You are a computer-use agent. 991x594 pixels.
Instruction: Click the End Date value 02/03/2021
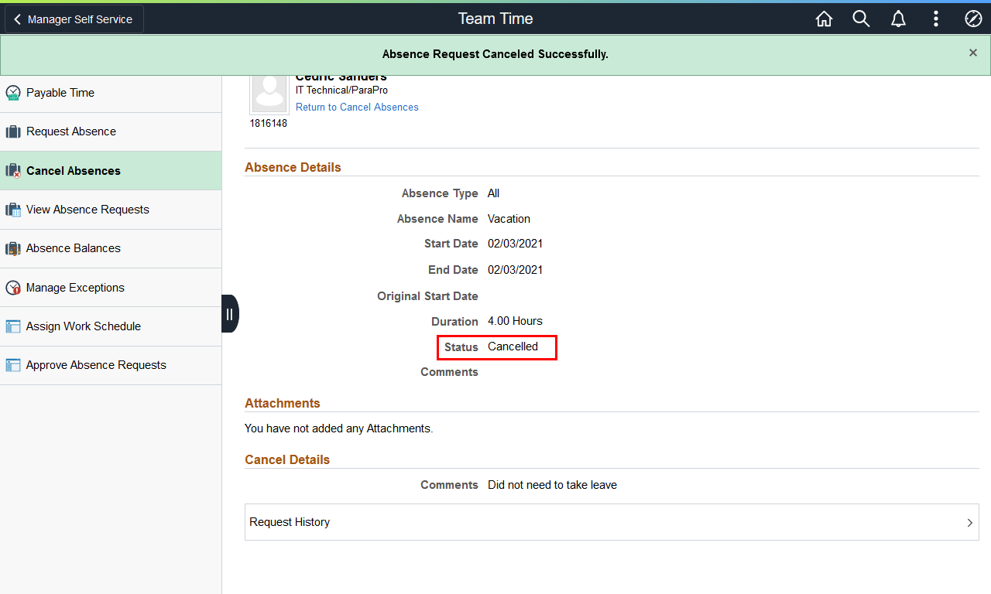(x=515, y=270)
